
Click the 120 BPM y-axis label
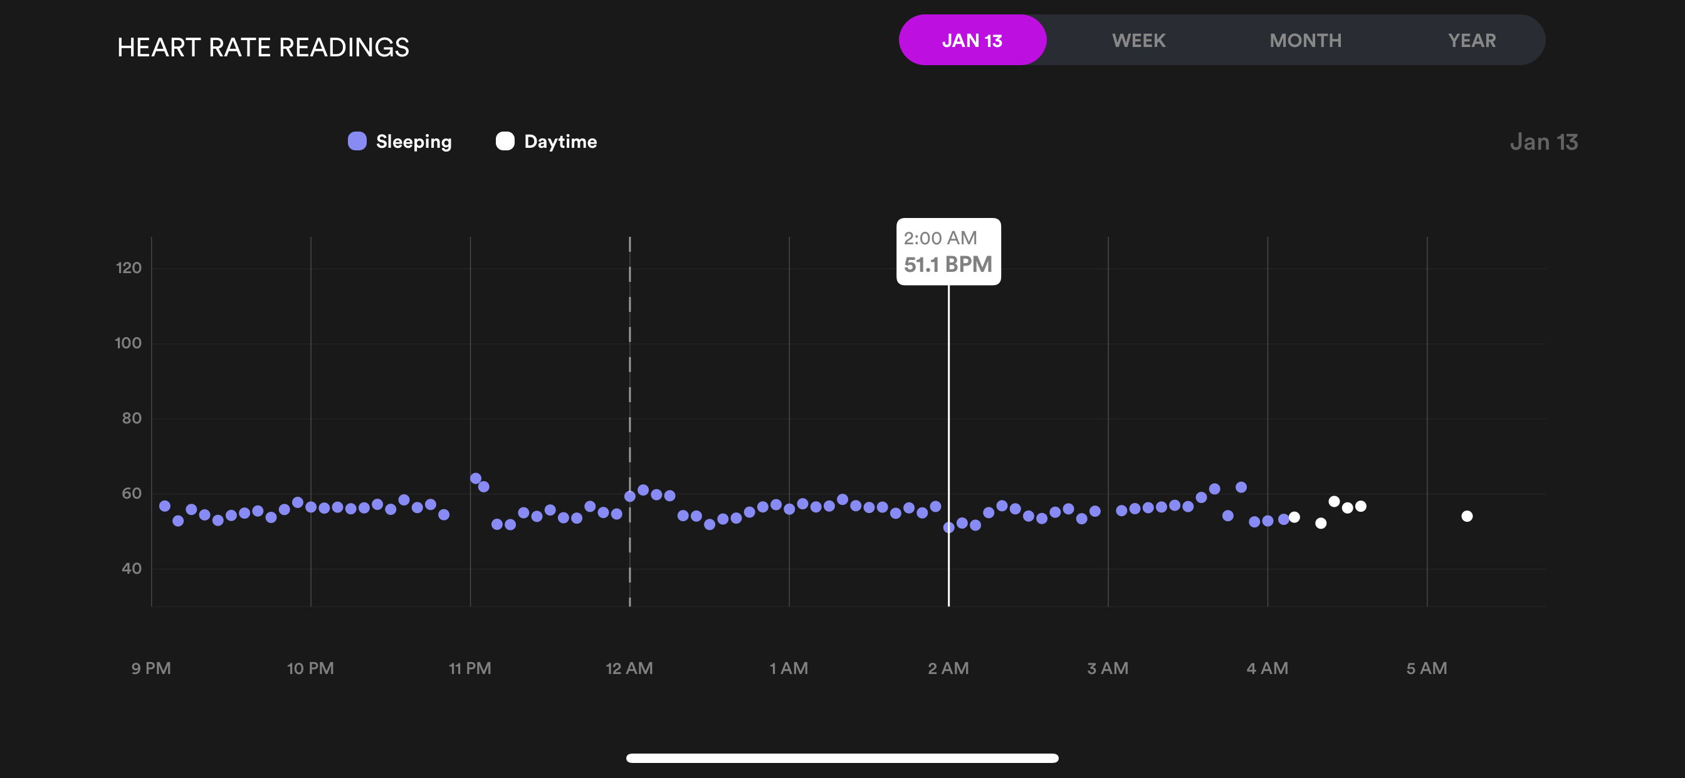[x=129, y=267]
